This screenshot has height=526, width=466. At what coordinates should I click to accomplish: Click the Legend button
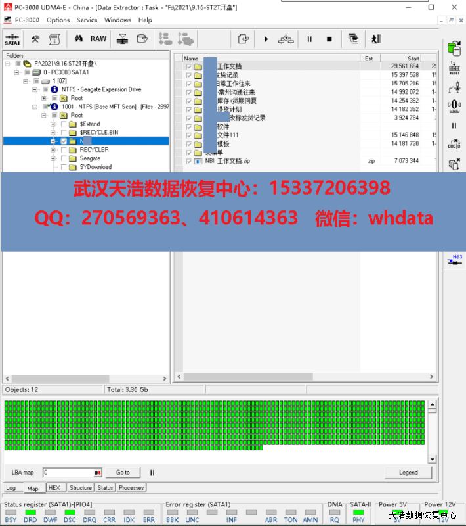pyautogui.click(x=408, y=473)
